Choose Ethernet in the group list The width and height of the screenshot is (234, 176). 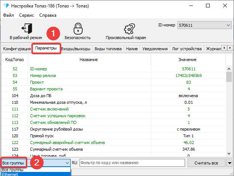(x=36, y=174)
